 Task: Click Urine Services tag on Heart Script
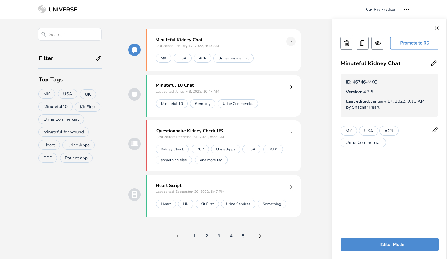[238, 204]
